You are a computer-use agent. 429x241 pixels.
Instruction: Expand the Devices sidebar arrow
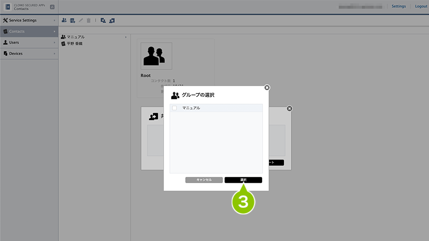click(x=54, y=54)
